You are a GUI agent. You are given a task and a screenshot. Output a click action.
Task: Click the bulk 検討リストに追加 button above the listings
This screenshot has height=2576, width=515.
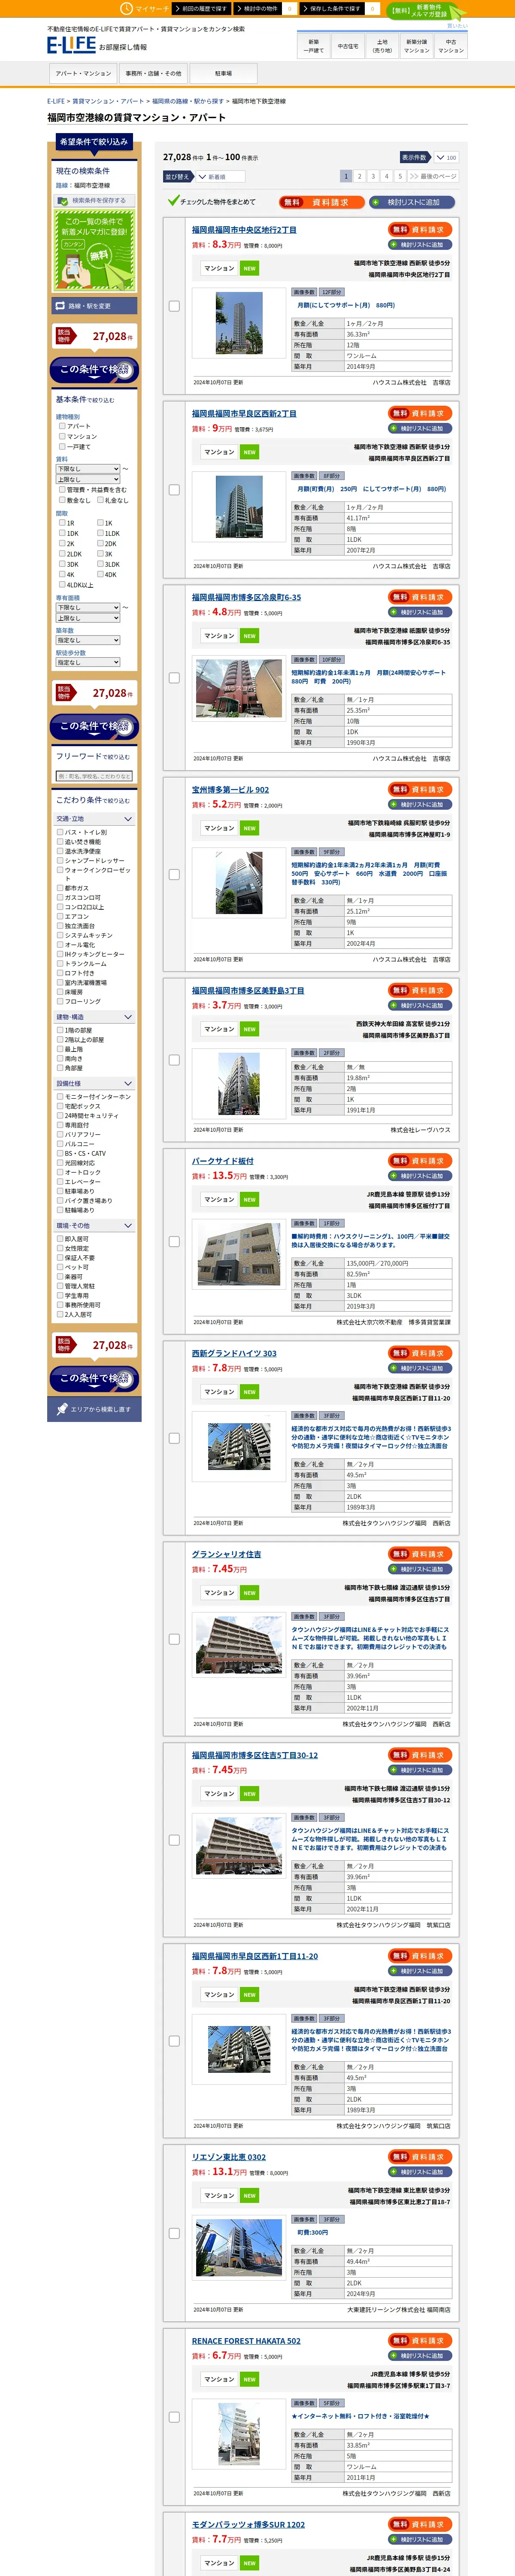click(x=413, y=202)
